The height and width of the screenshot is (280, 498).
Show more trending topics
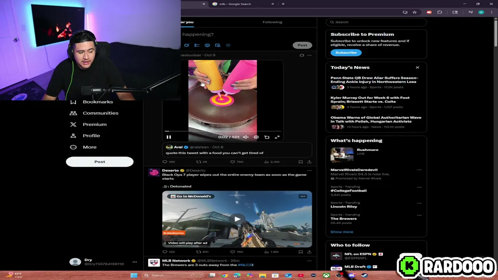342,232
